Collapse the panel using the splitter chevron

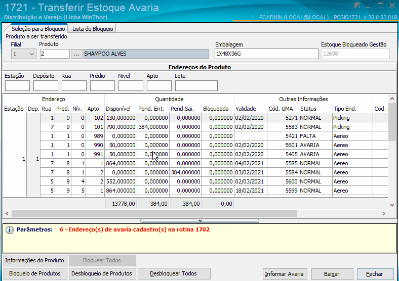[x=200, y=221]
